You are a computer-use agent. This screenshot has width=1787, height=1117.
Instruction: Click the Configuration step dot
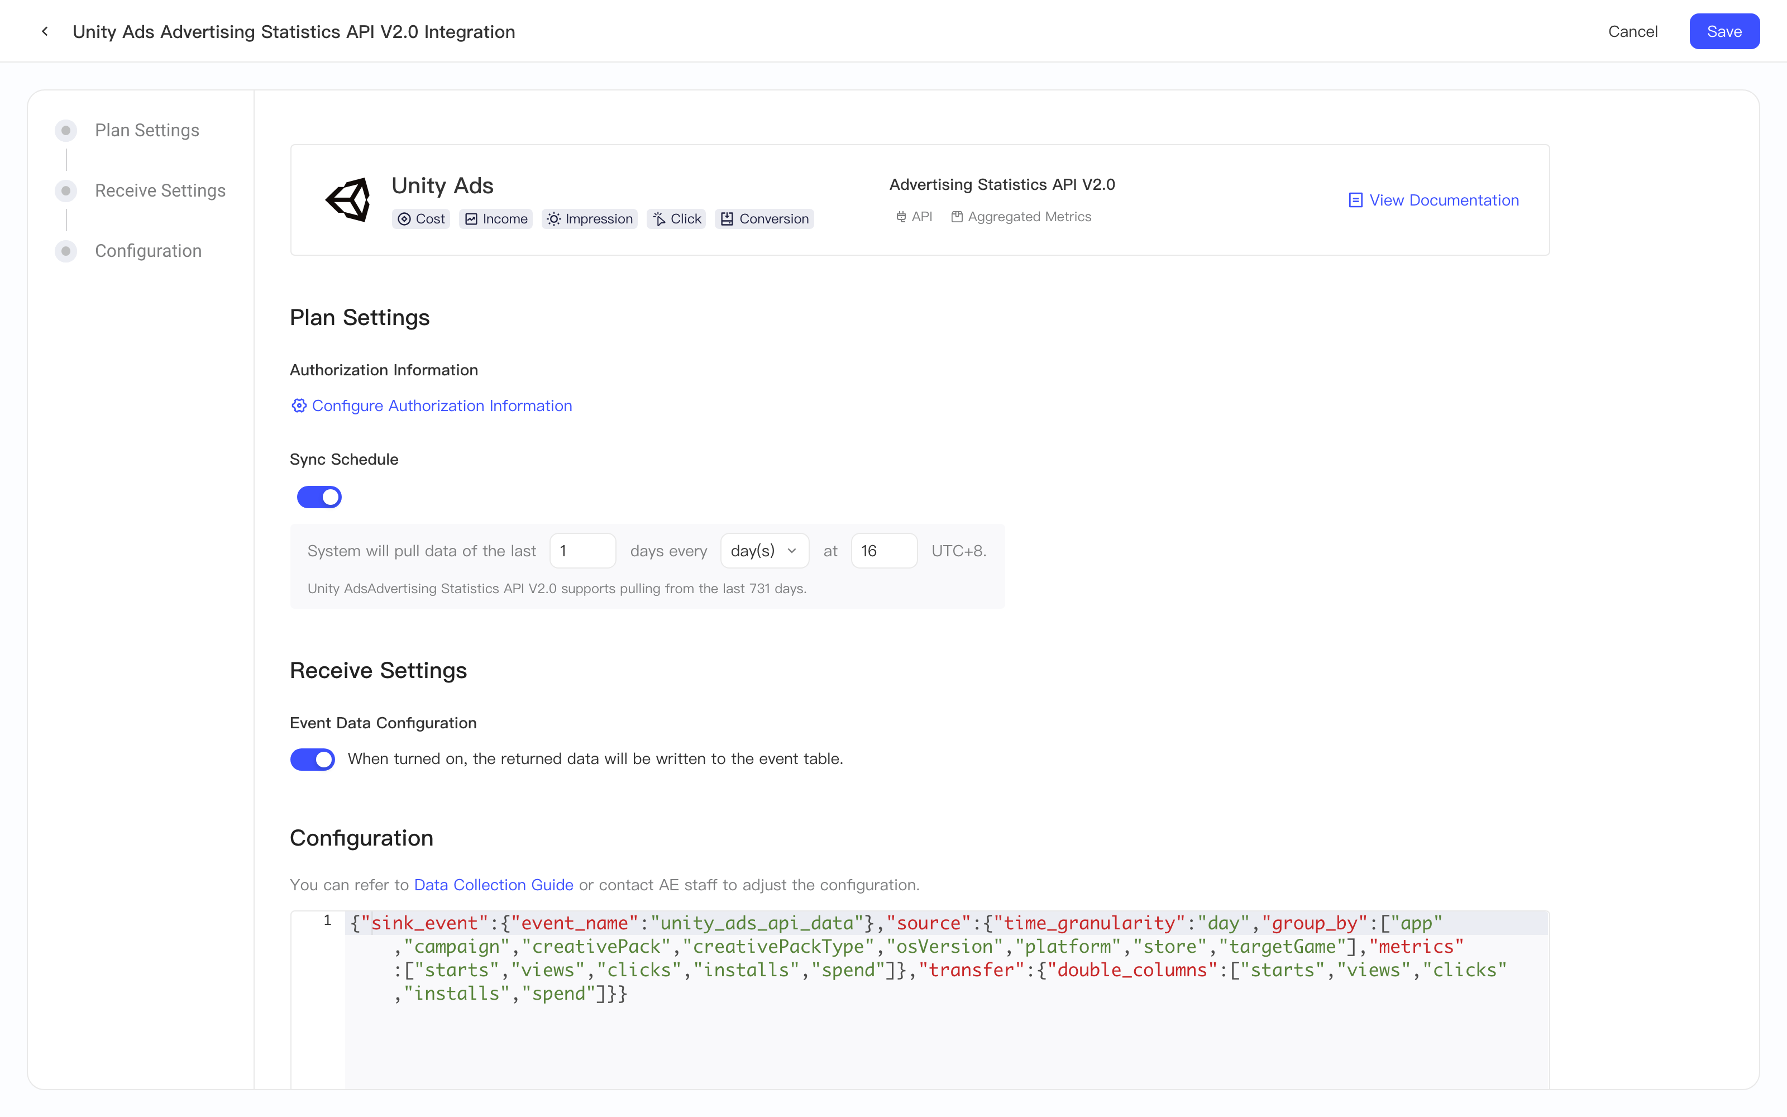[x=66, y=251]
